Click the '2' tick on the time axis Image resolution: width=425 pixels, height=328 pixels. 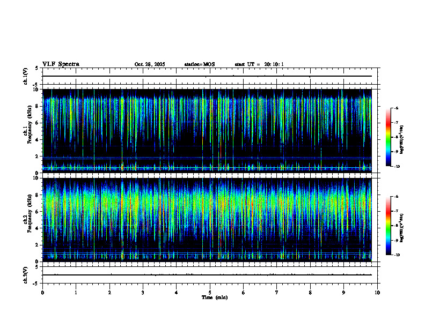point(109,293)
